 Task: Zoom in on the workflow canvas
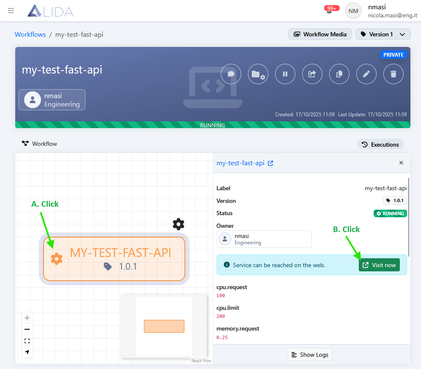point(27,318)
